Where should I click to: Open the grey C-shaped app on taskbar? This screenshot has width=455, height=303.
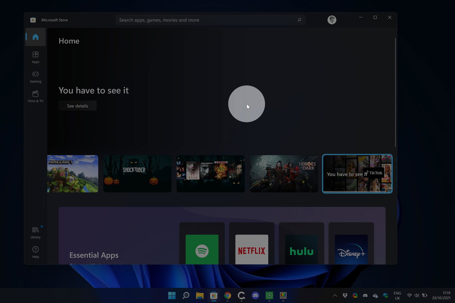pos(241,295)
